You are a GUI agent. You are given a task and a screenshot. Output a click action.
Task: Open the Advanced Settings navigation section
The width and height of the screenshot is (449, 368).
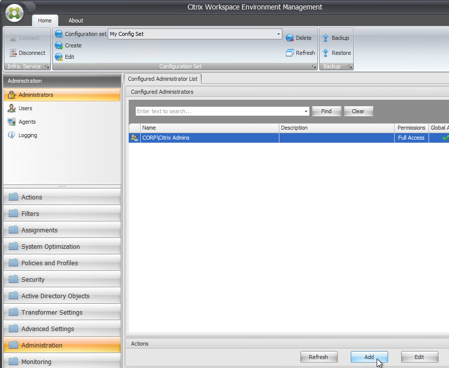coord(62,329)
